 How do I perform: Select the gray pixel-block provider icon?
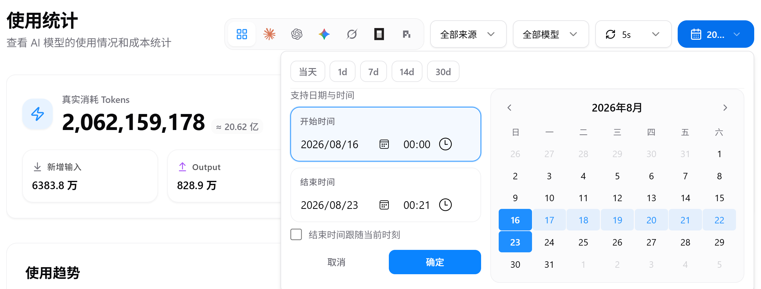click(406, 34)
